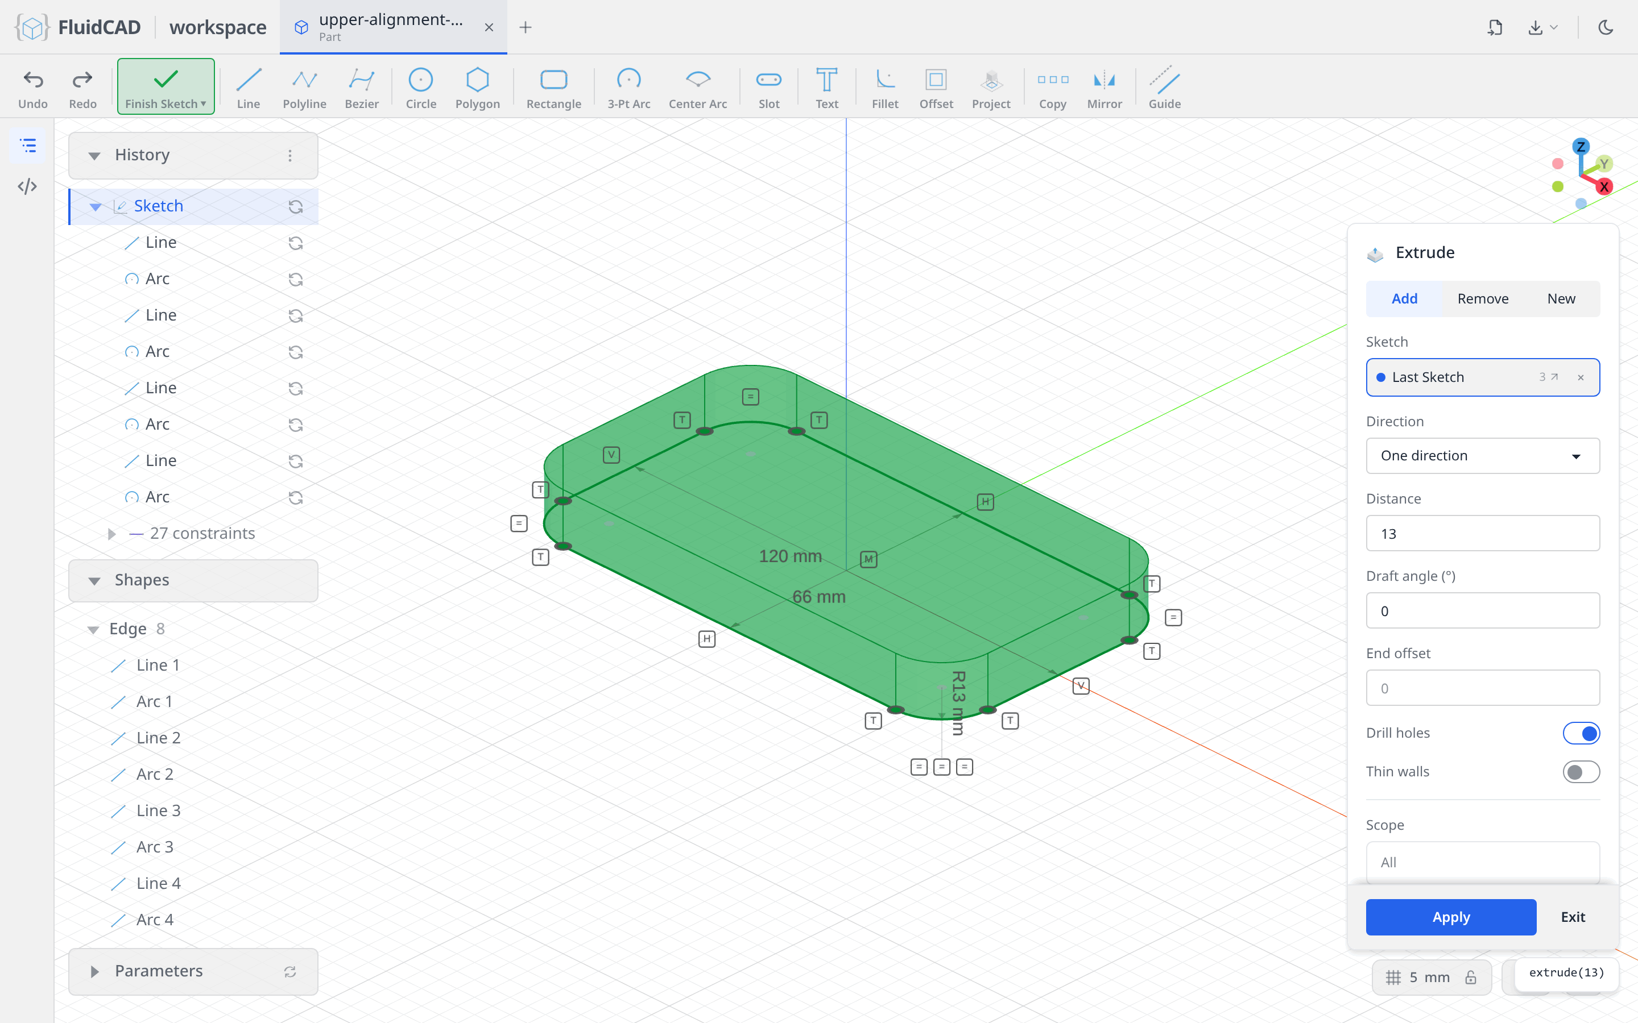Collapse the History panel
The image size is (1638, 1023).
(x=95, y=156)
